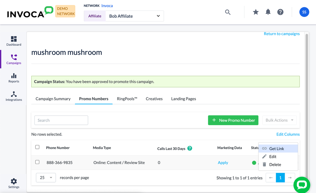The image size is (316, 193).
Task: Click Calls Last 30 Days help icon
Action: tap(190, 148)
